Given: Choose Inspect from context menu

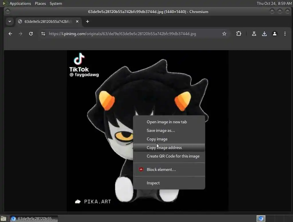Looking at the screenshot, I should 169,183.
